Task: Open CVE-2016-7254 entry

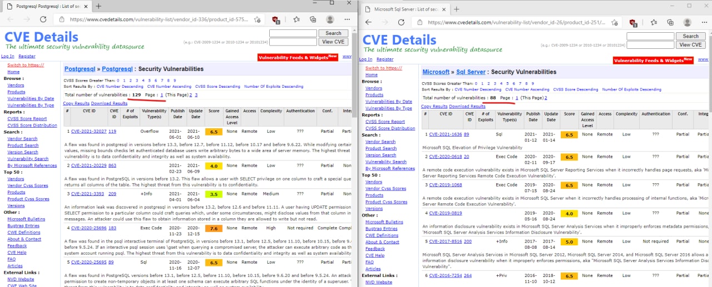Action: pos(445,275)
